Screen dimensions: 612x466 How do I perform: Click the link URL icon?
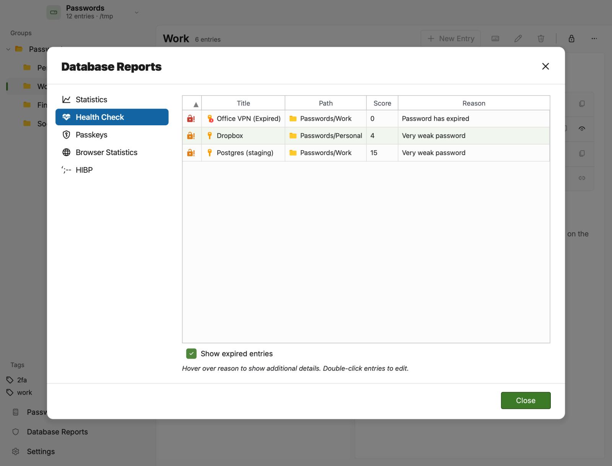582,178
